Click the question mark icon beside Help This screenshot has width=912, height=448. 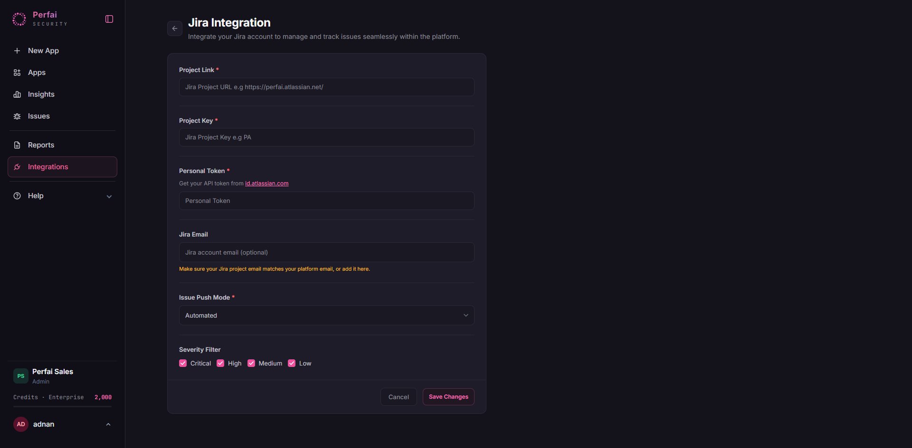point(17,196)
